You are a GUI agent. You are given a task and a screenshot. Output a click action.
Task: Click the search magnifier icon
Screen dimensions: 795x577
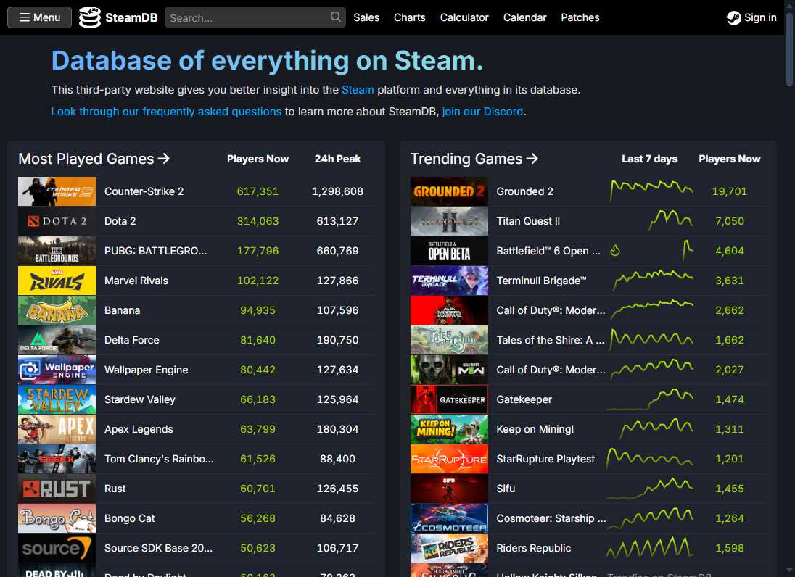tap(334, 17)
